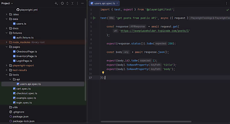
Task: Collapse the pages folder
Action: pos(6,47)
